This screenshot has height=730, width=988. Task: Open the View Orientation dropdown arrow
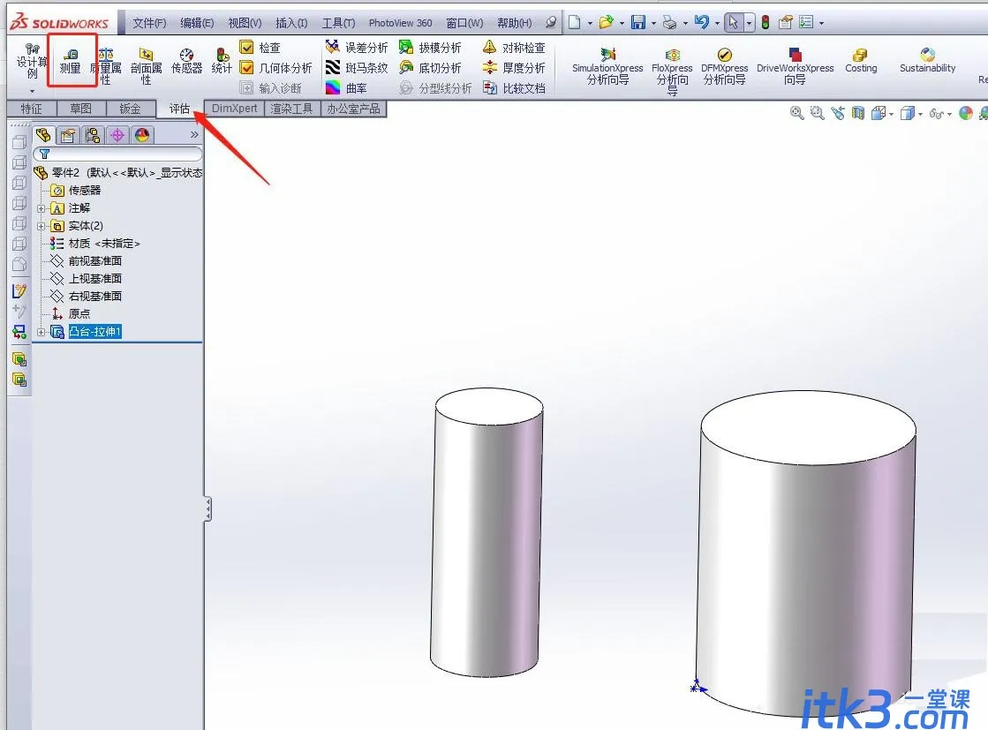[x=891, y=114]
